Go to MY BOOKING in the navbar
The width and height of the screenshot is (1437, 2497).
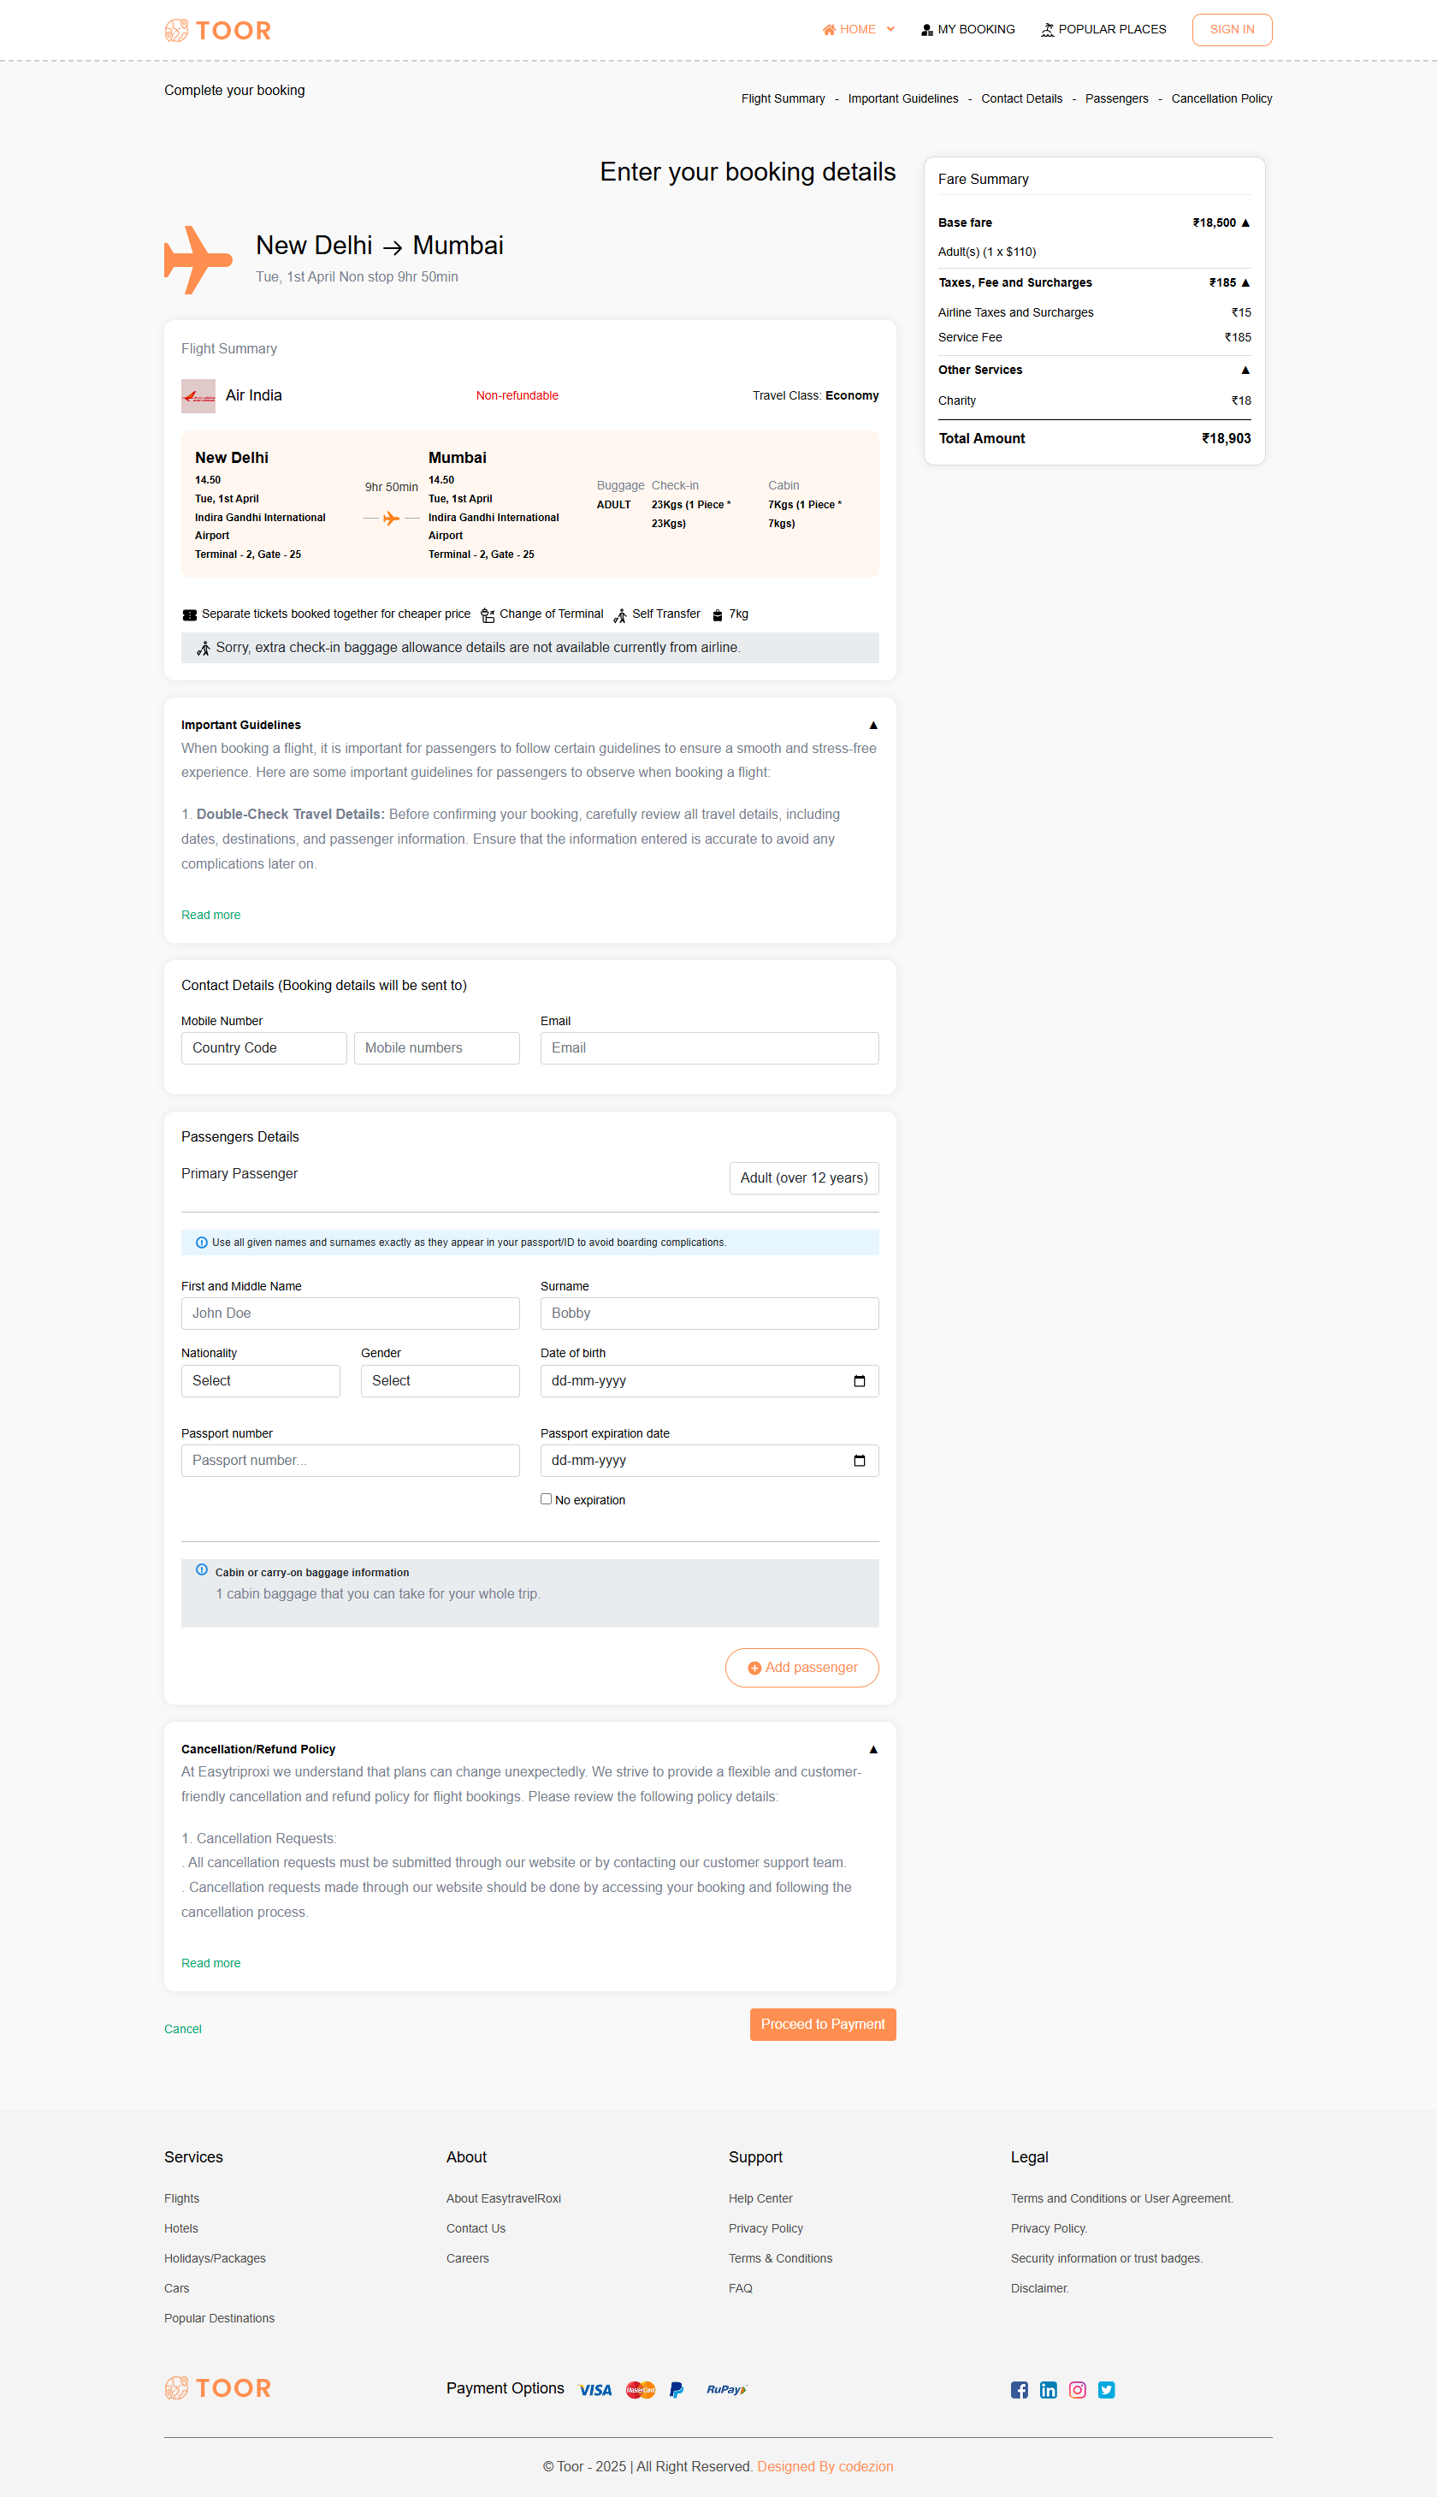968,30
